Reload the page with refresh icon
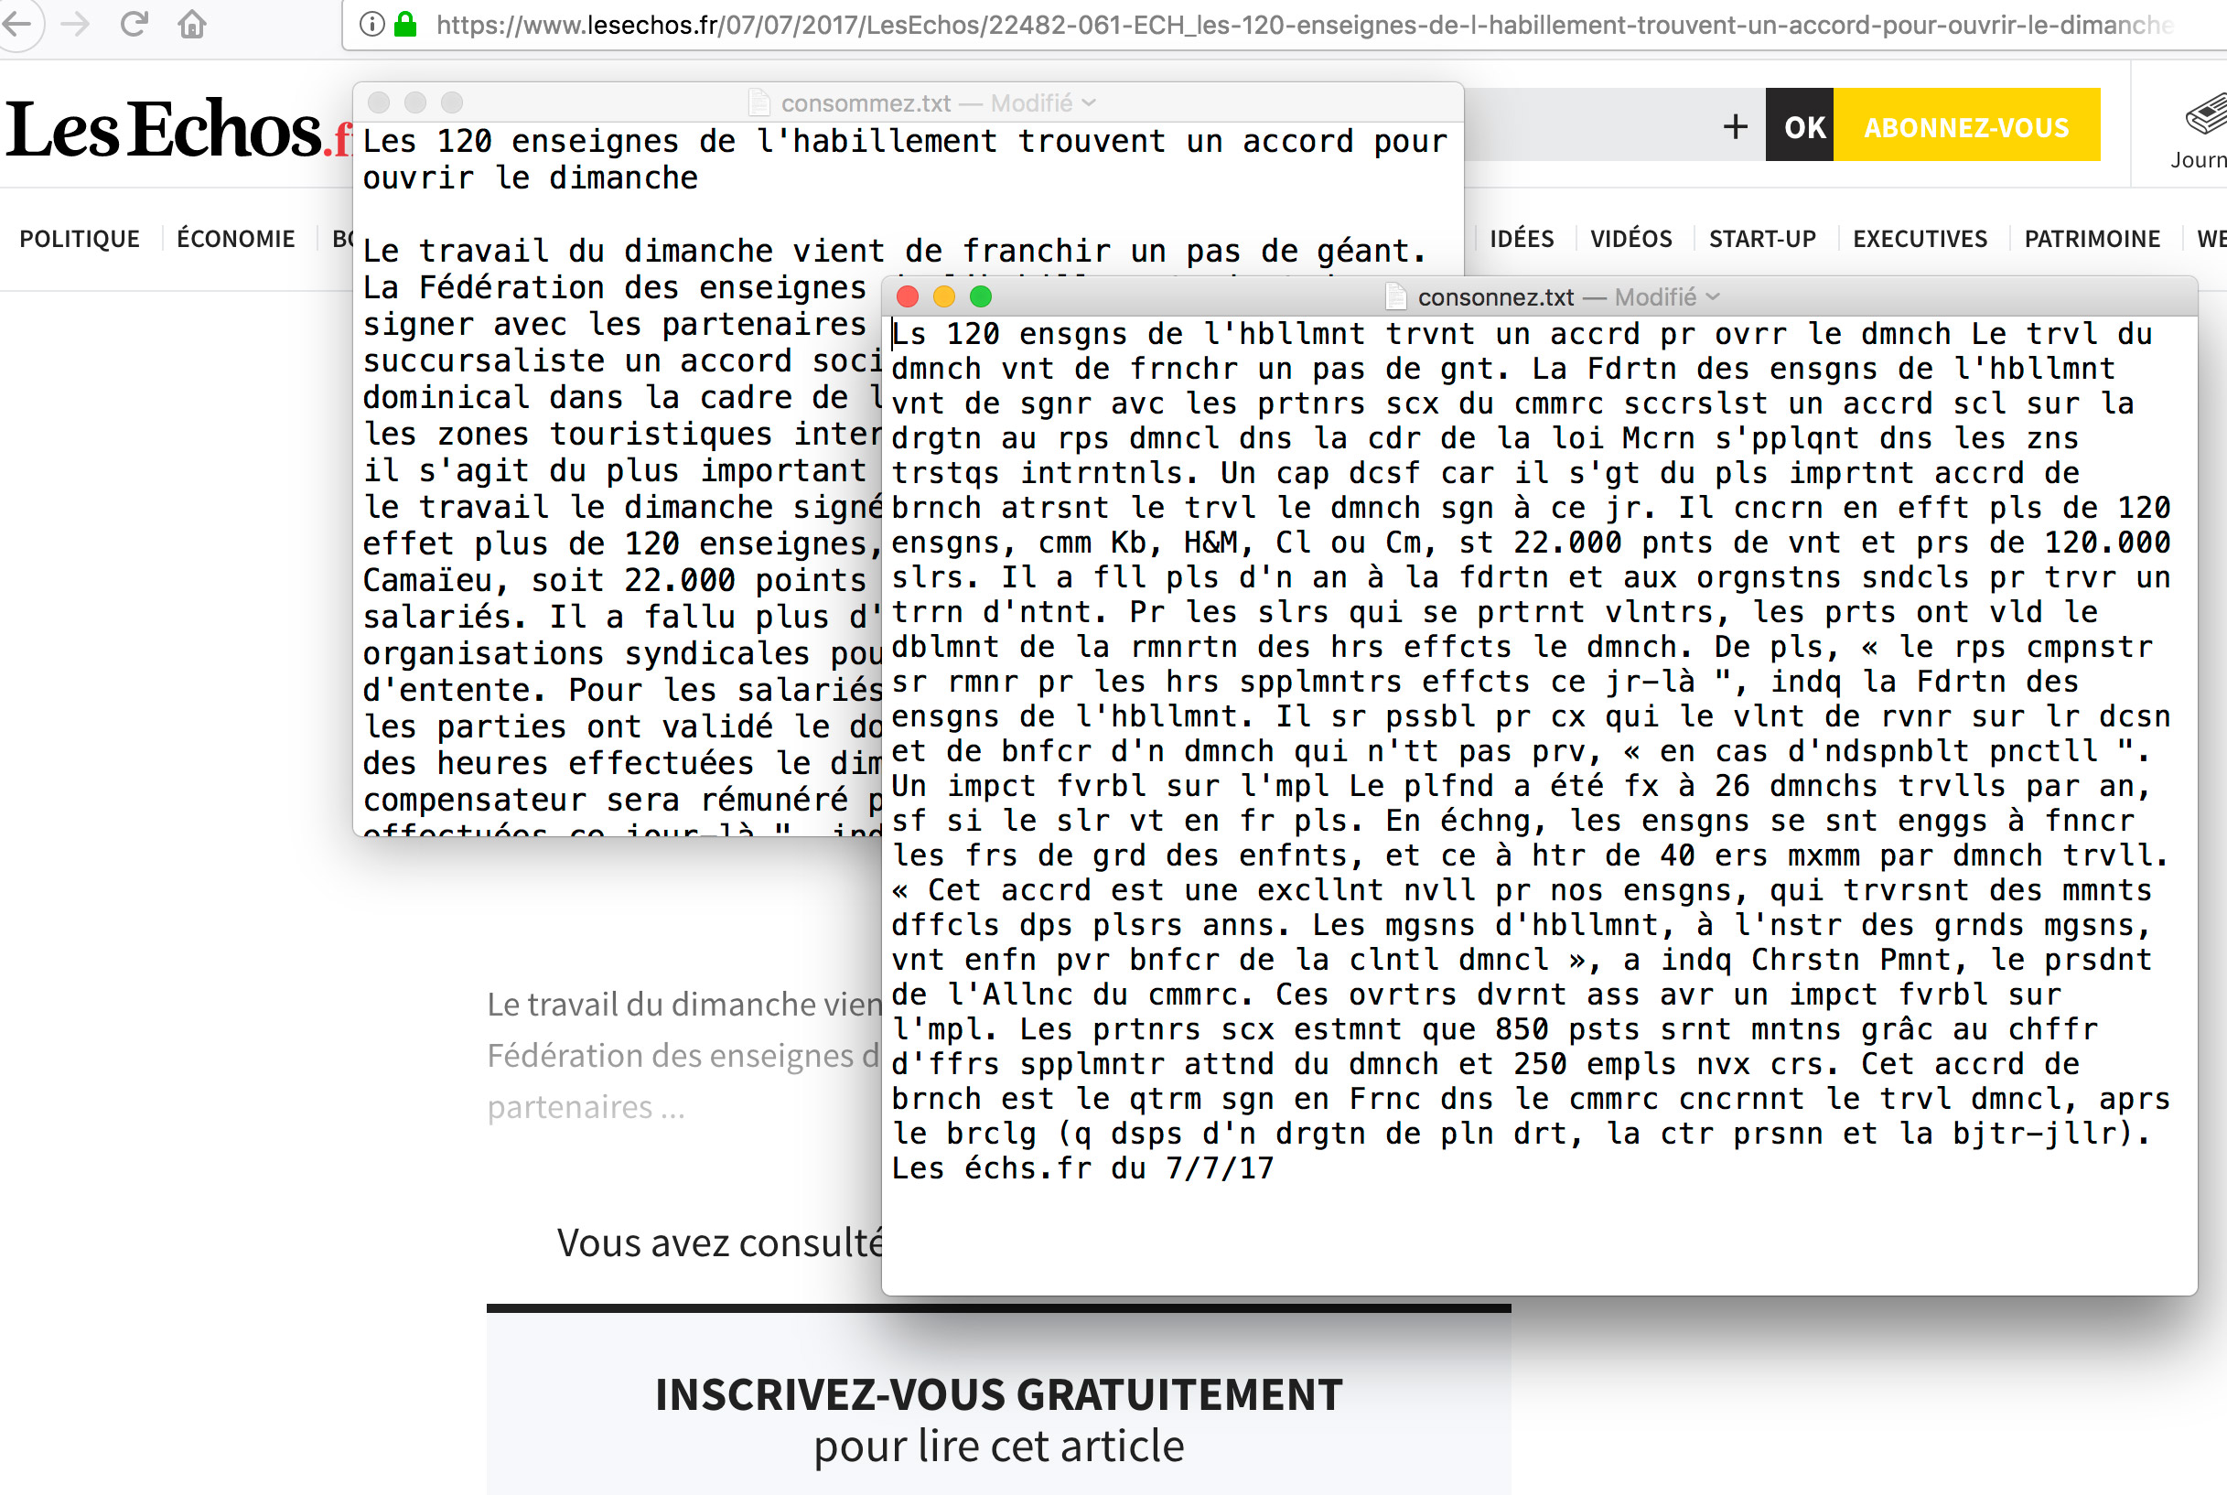Screen dimensions: 2227x1495 click(x=134, y=23)
